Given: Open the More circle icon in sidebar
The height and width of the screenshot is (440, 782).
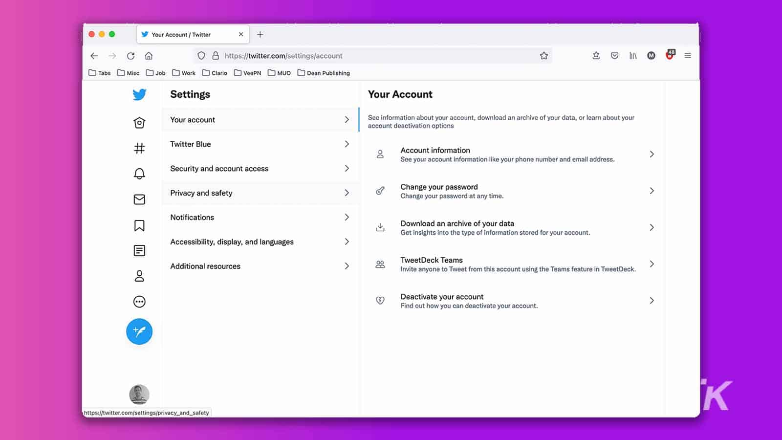Looking at the screenshot, I should pos(139,302).
